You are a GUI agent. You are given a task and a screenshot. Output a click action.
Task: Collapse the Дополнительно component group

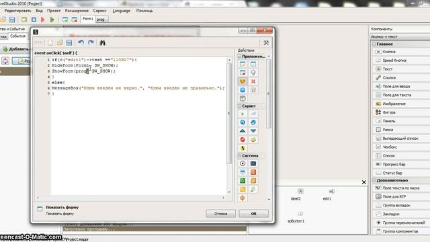click(x=374, y=180)
